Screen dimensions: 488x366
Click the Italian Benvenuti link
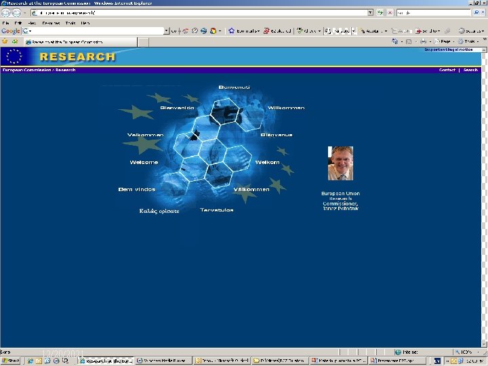pyautogui.click(x=234, y=87)
